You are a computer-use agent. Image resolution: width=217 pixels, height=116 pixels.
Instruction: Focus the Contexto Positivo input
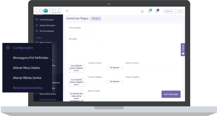95,68
